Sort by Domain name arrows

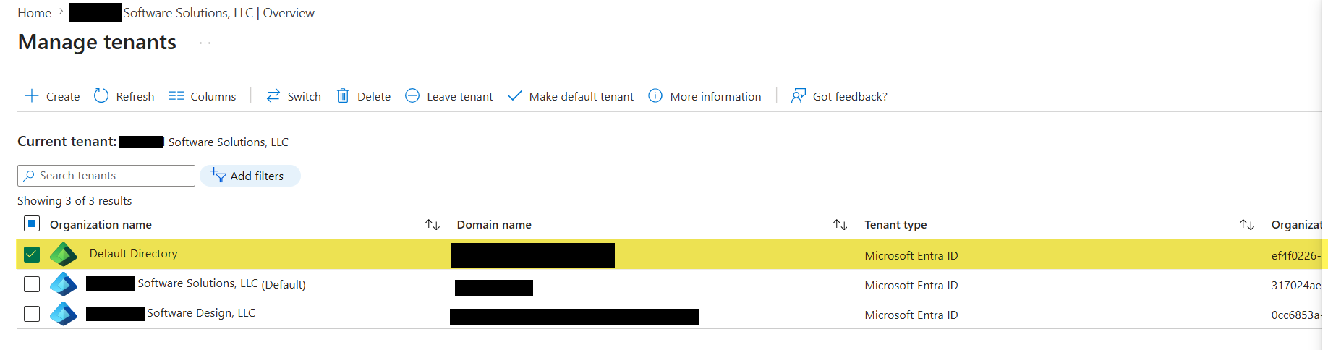pos(840,224)
